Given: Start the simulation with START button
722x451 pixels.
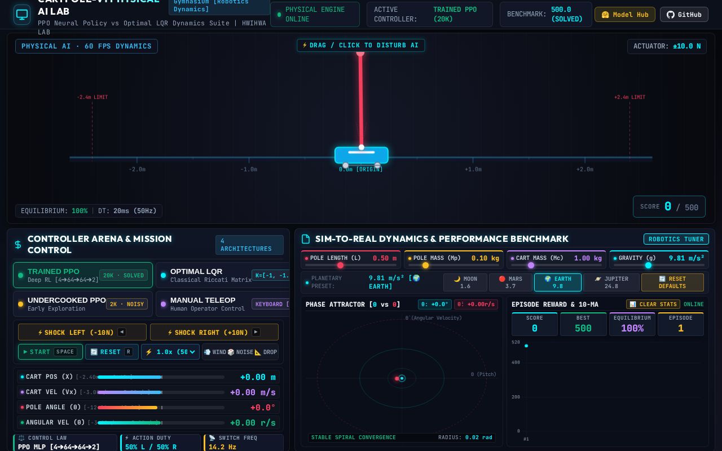Looking at the screenshot, I should (50, 352).
